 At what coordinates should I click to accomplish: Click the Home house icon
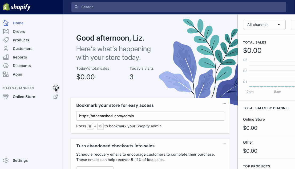(x=6, y=23)
